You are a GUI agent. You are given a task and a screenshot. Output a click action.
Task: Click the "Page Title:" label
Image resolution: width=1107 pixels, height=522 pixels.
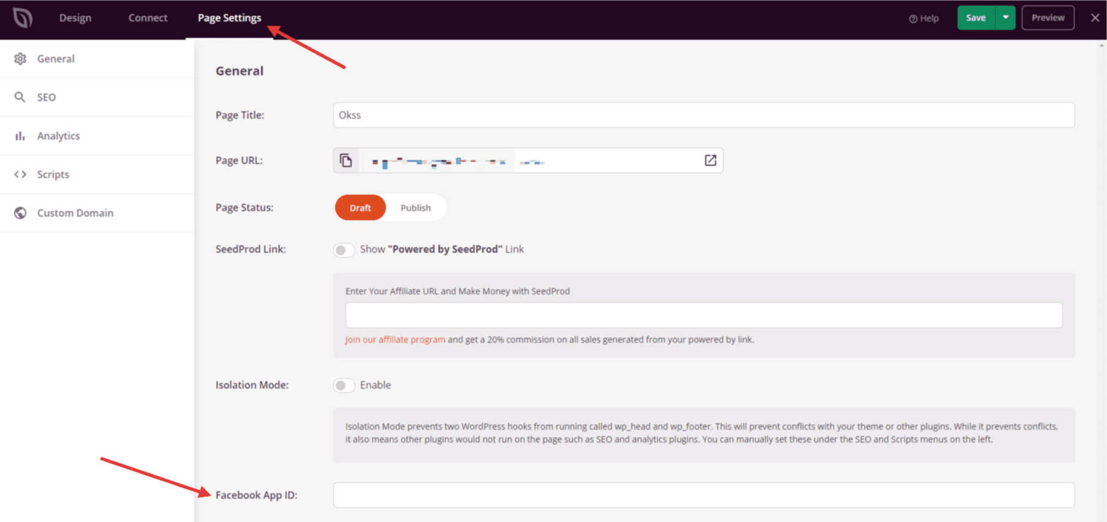[x=240, y=115]
